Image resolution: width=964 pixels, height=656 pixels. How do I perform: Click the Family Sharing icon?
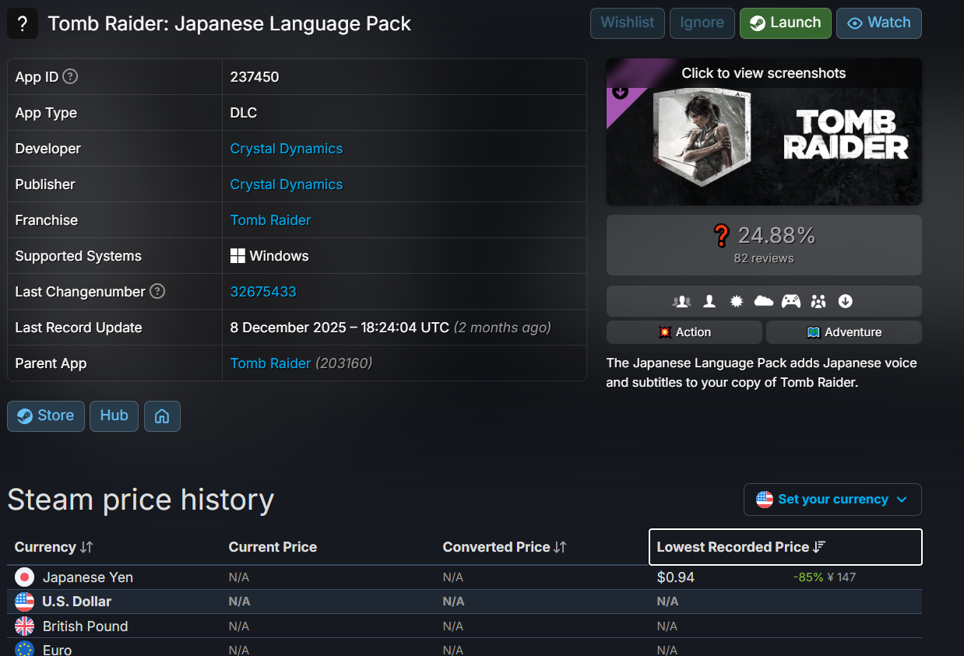point(818,301)
